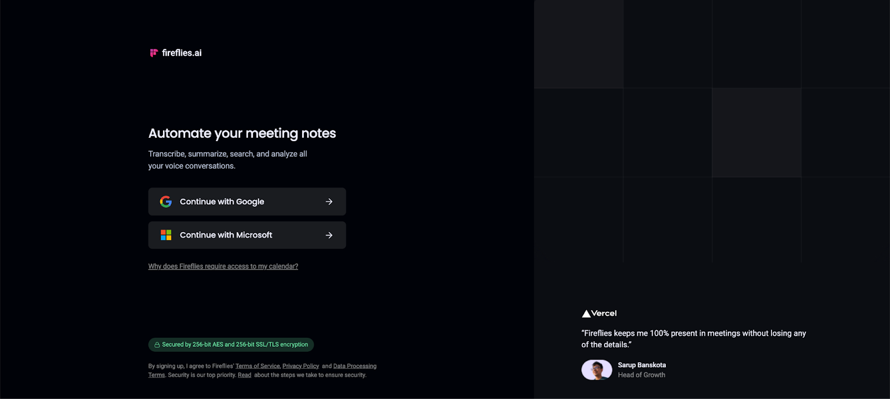This screenshot has height=399, width=890.
Task: Click the lock icon in security badge
Action: pyautogui.click(x=157, y=345)
